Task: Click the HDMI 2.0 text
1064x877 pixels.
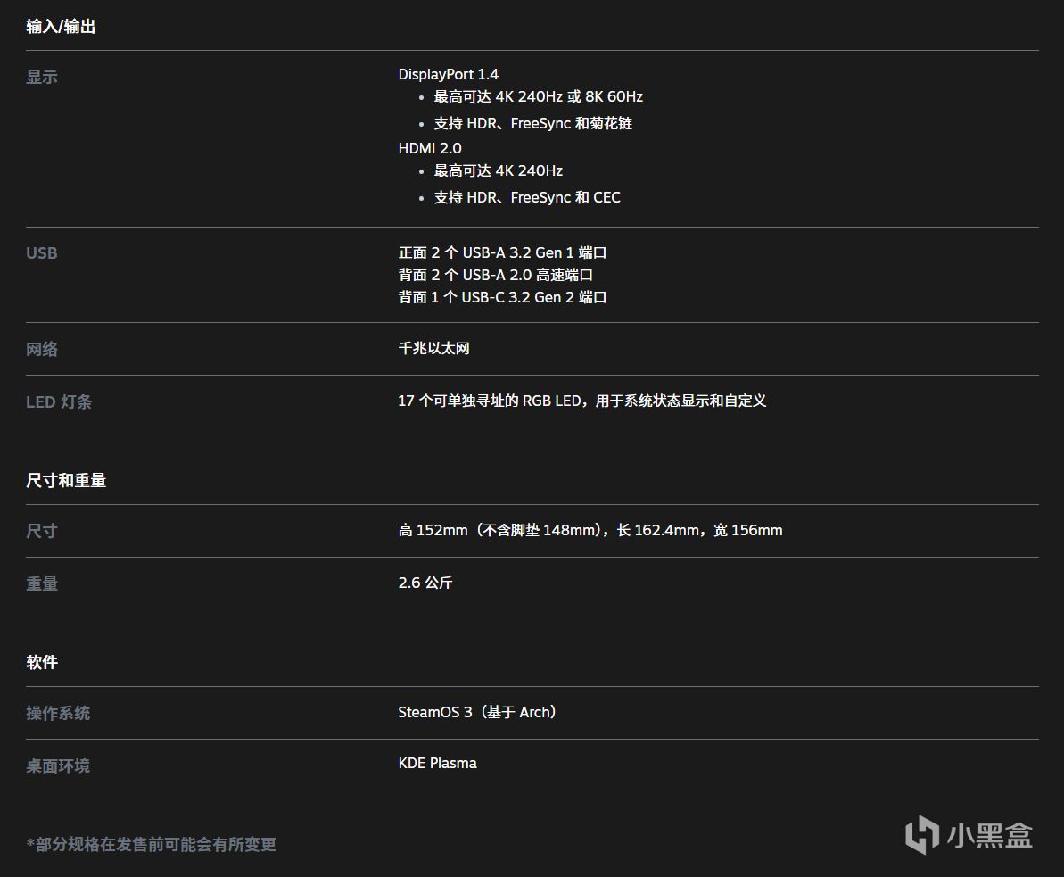Action: pyautogui.click(x=430, y=148)
